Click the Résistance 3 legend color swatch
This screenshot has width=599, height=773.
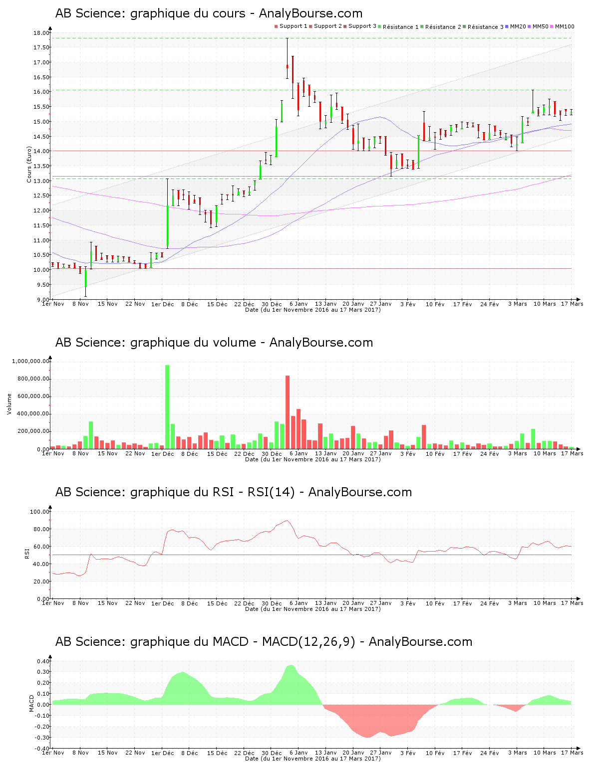(465, 26)
